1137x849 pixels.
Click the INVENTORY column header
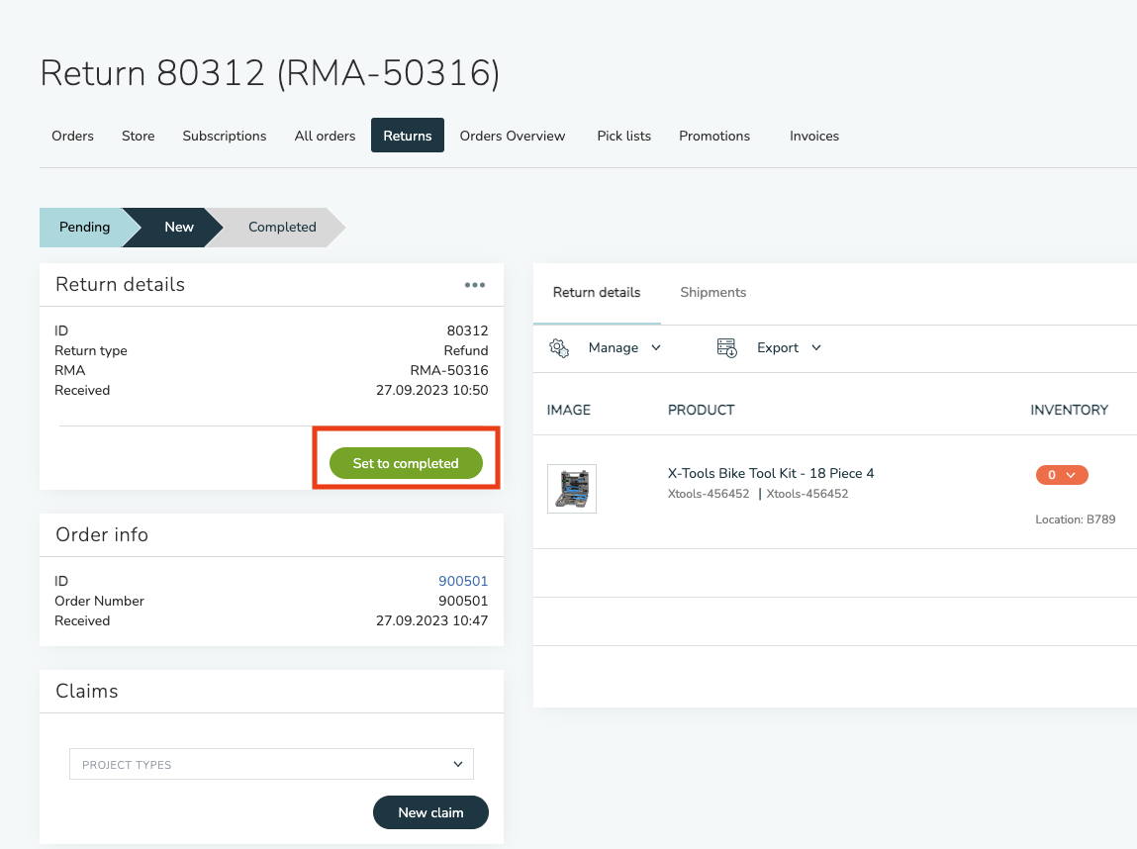pyautogui.click(x=1070, y=411)
